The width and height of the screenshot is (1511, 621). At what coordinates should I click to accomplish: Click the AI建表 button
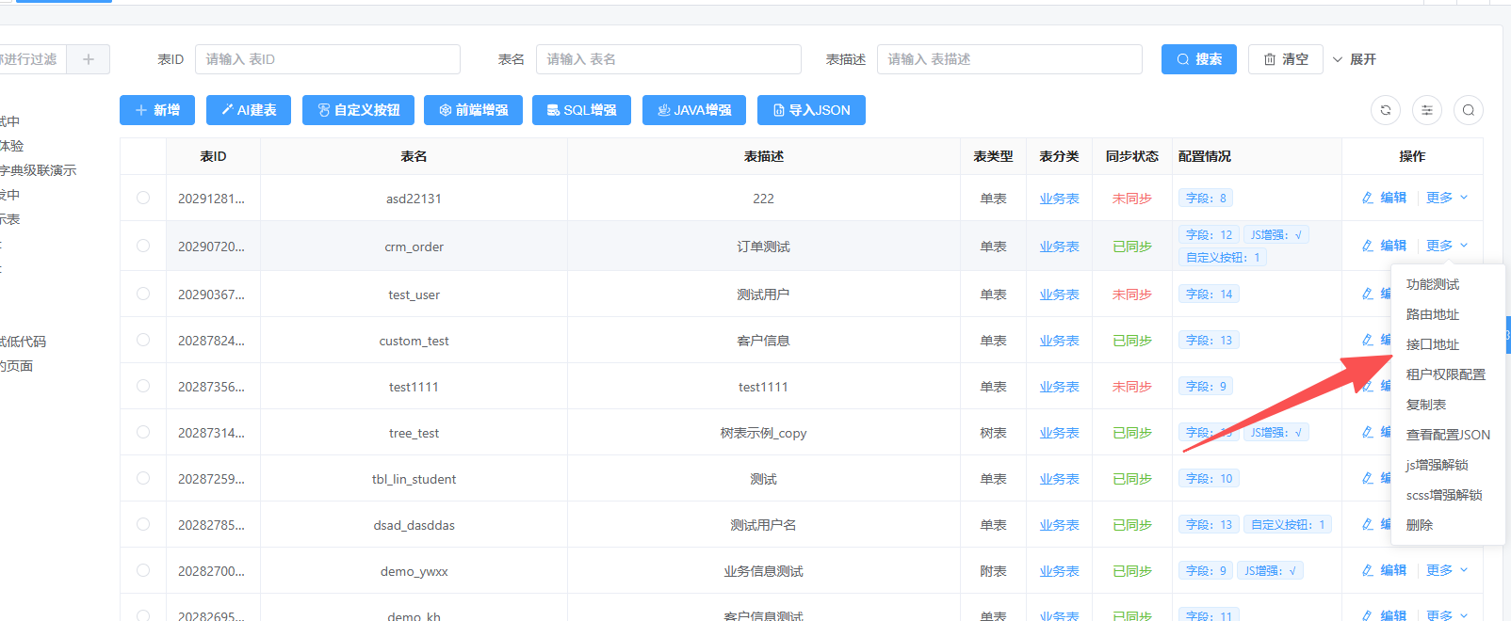(x=249, y=110)
